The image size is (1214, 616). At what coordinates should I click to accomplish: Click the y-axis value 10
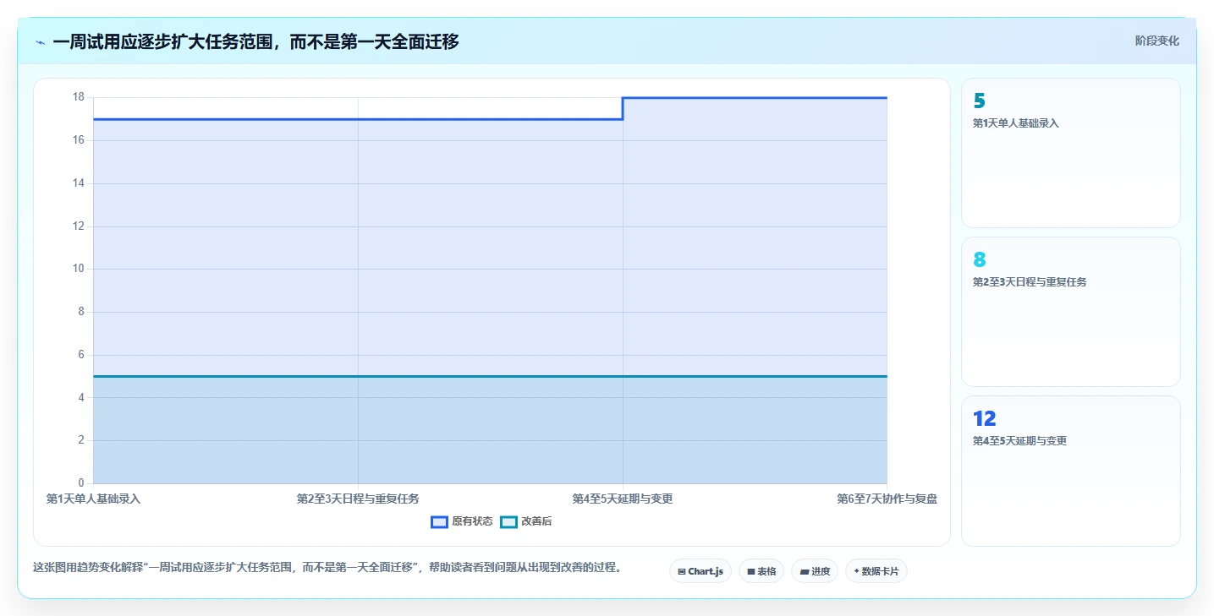[x=78, y=269]
